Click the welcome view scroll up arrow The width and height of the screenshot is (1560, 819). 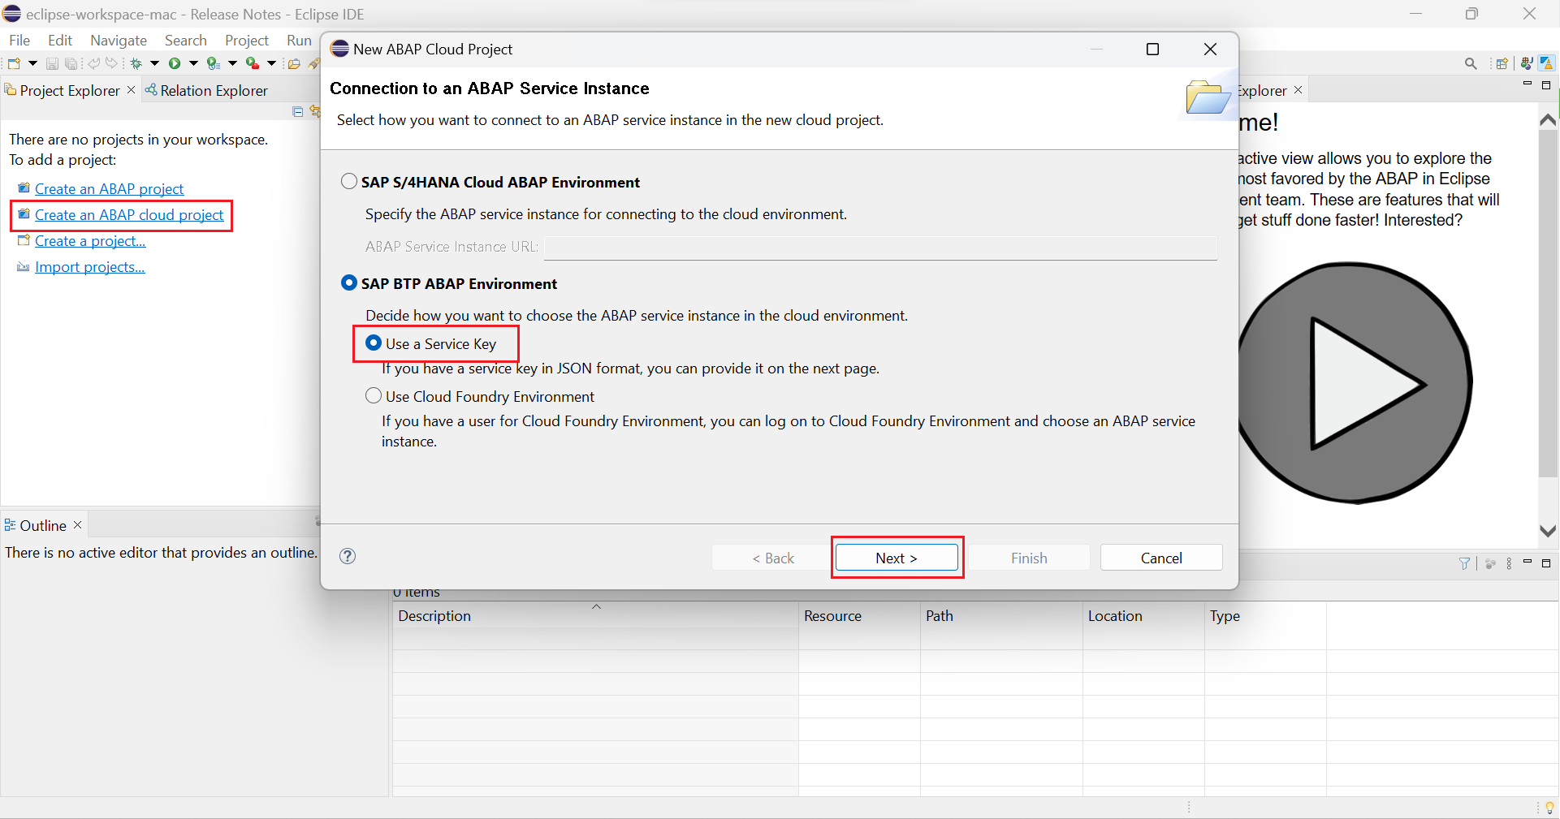click(1548, 120)
